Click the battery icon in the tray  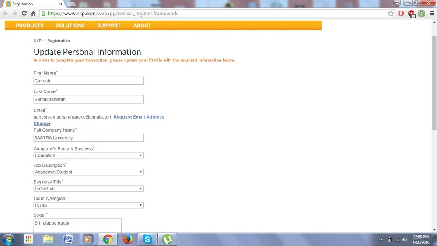click(389, 239)
